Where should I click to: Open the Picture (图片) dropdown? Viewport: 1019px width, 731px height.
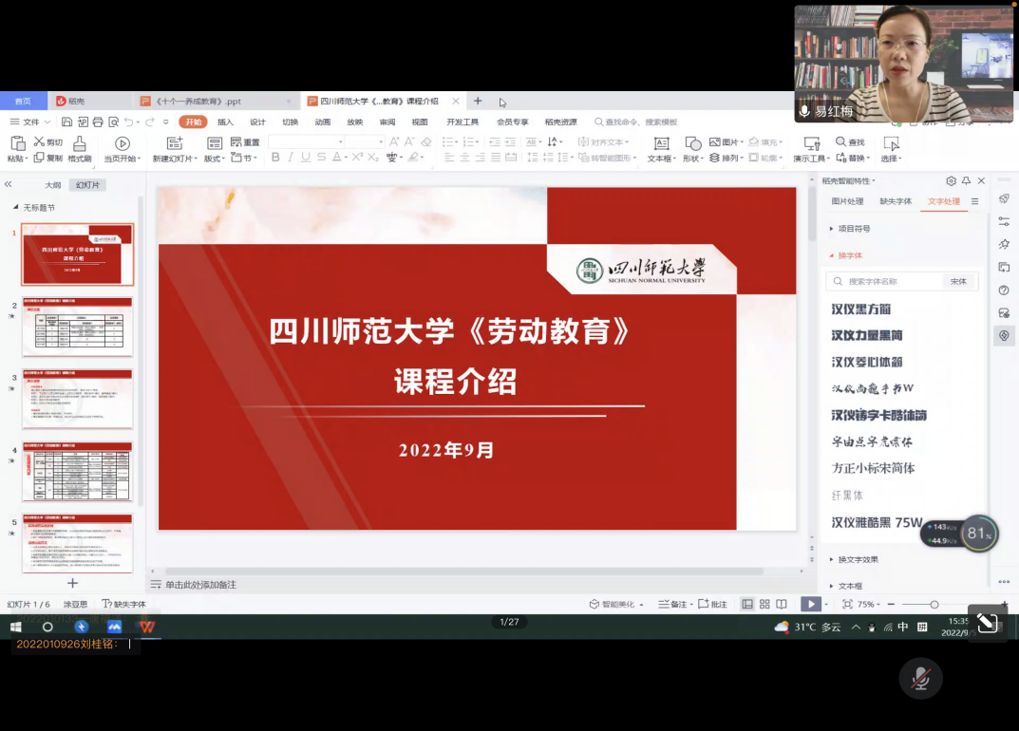tap(726, 141)
